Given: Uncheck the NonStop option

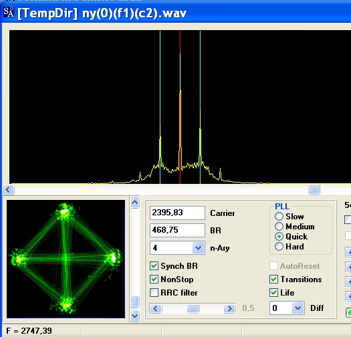Looking at the screenshot, I should pyautogui.click(x=154, y=279).
